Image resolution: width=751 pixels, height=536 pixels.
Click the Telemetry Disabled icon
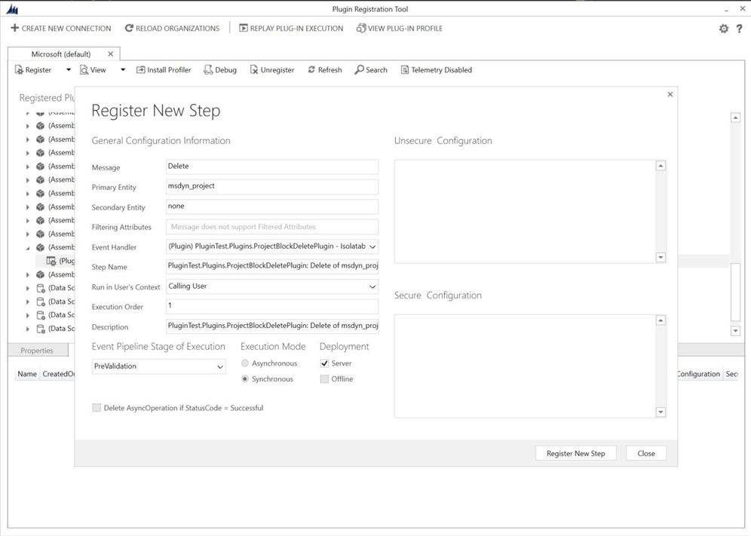pos(405,70)
